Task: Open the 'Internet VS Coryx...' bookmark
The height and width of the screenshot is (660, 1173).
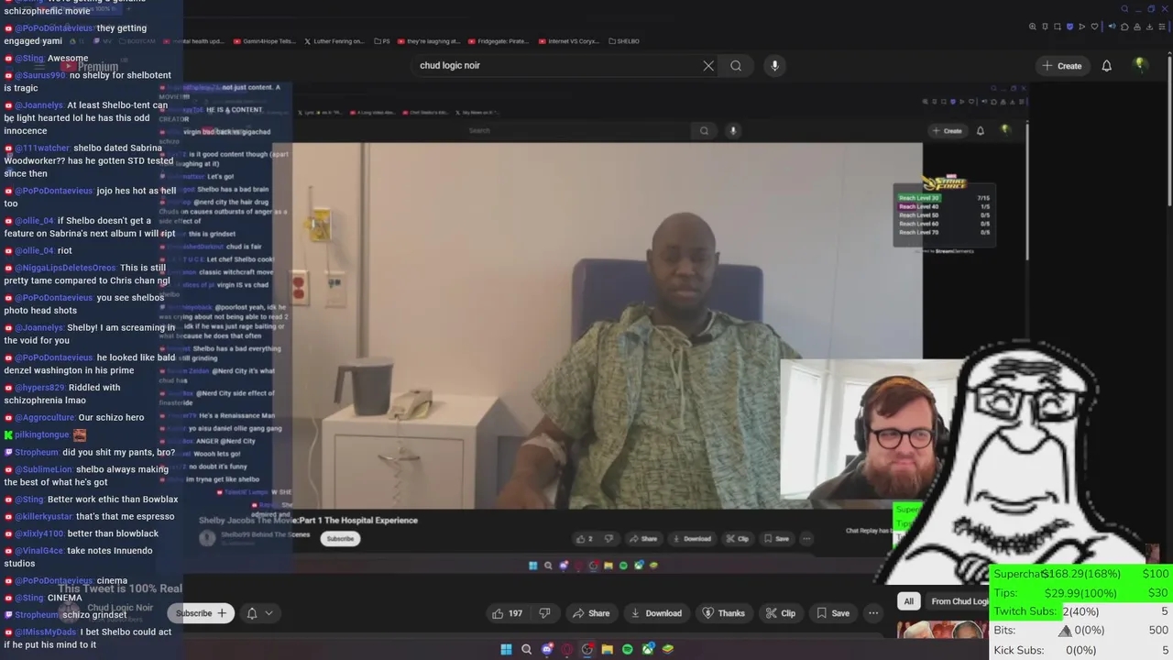Action: click(x=571, y=41)
